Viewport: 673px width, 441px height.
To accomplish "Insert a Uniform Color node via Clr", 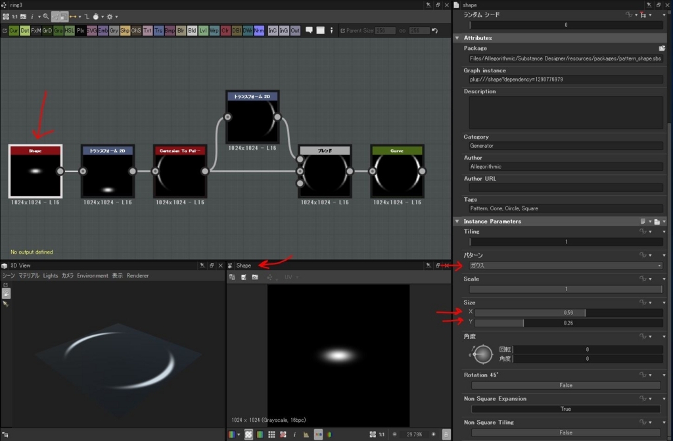I will [x=225, y=30].
